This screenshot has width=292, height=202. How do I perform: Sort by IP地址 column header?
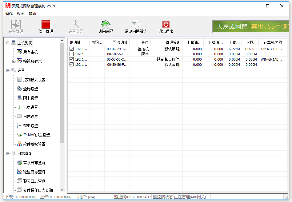(x=79, y=42)
